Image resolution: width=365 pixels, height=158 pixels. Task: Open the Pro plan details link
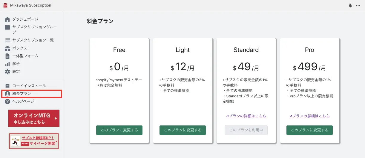[309, 116]
